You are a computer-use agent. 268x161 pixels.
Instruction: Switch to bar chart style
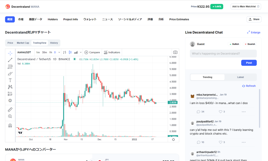[65, 52]
